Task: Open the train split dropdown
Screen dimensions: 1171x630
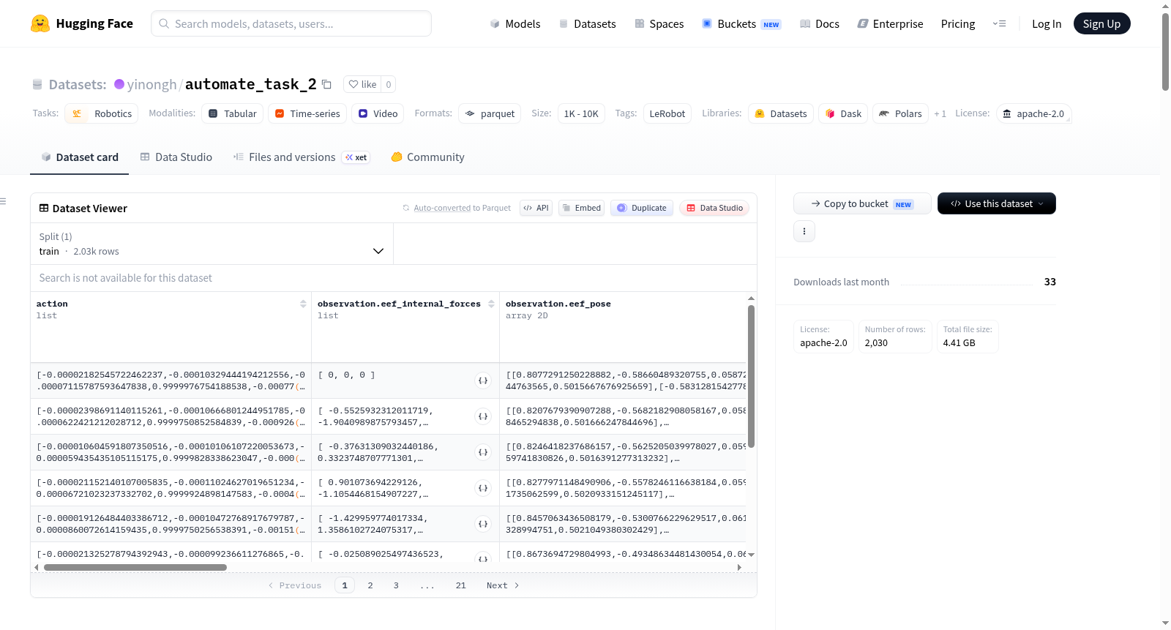Action: [212, 244]
